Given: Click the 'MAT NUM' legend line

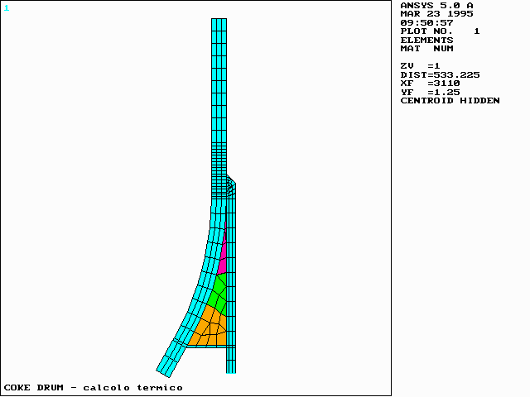Looking at the screenshot, I should click(x=426, y=49).
